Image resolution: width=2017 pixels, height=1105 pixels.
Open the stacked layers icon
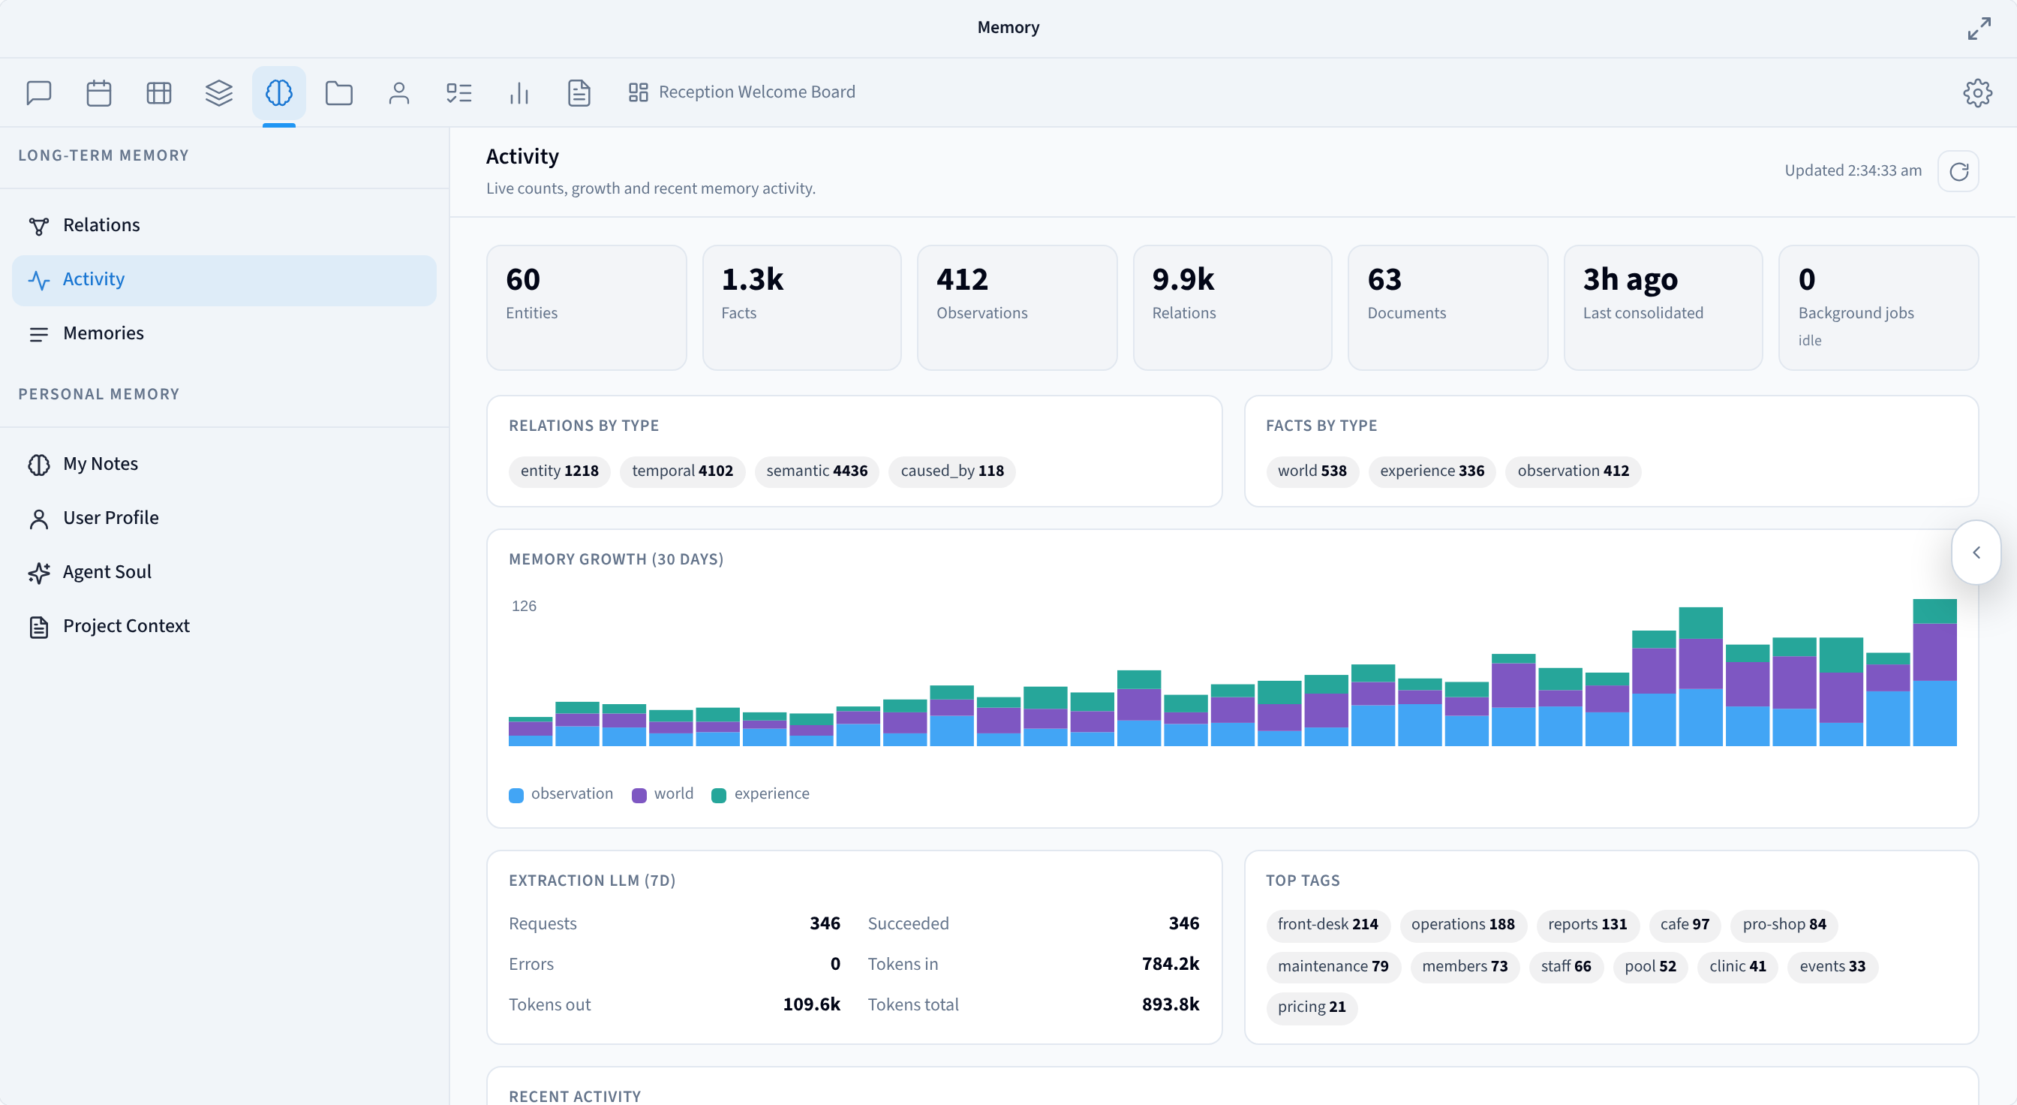218,92
